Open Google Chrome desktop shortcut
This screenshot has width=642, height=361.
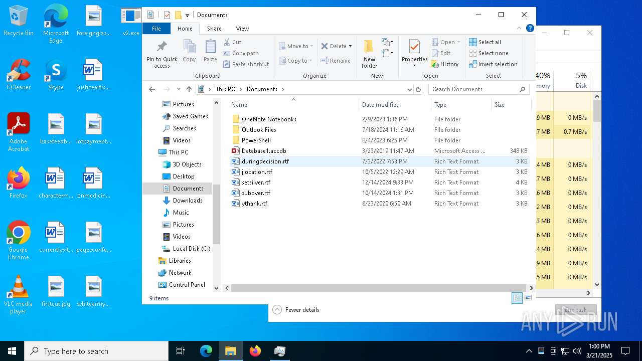point(18,241)
